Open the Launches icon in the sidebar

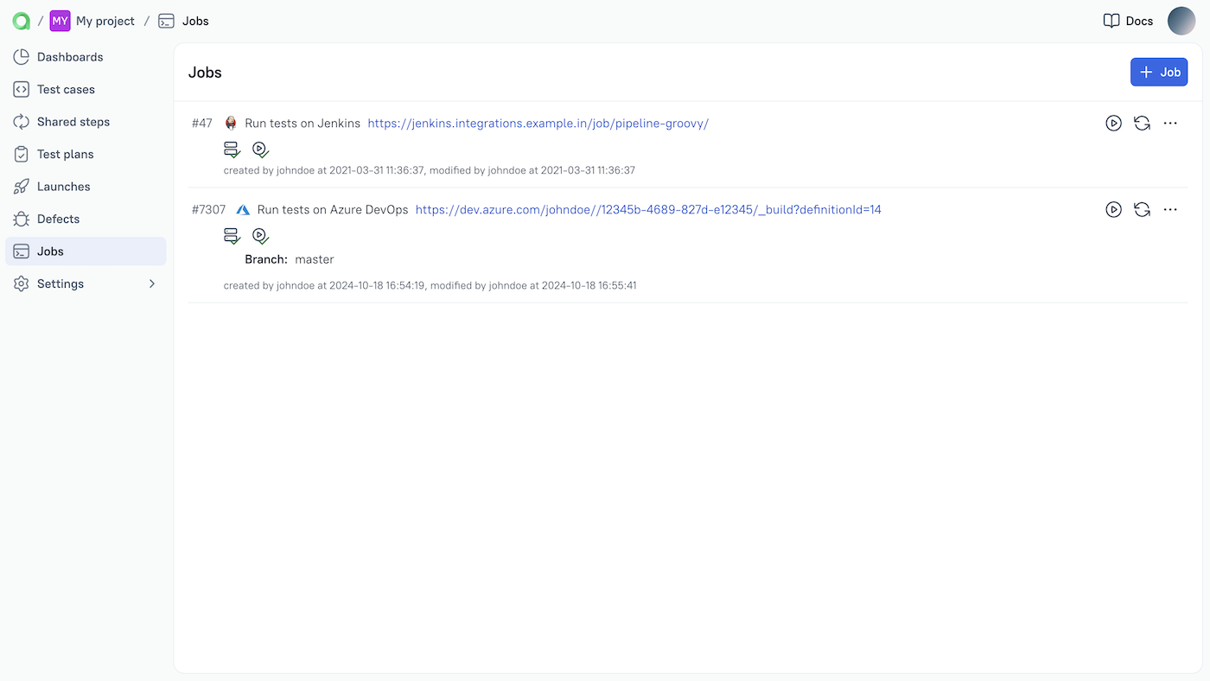pos(21,186)
